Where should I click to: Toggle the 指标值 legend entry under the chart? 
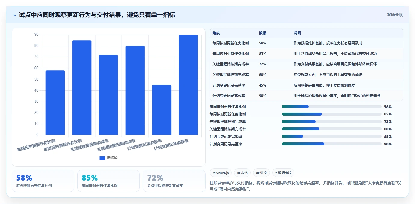coord(108,158)
